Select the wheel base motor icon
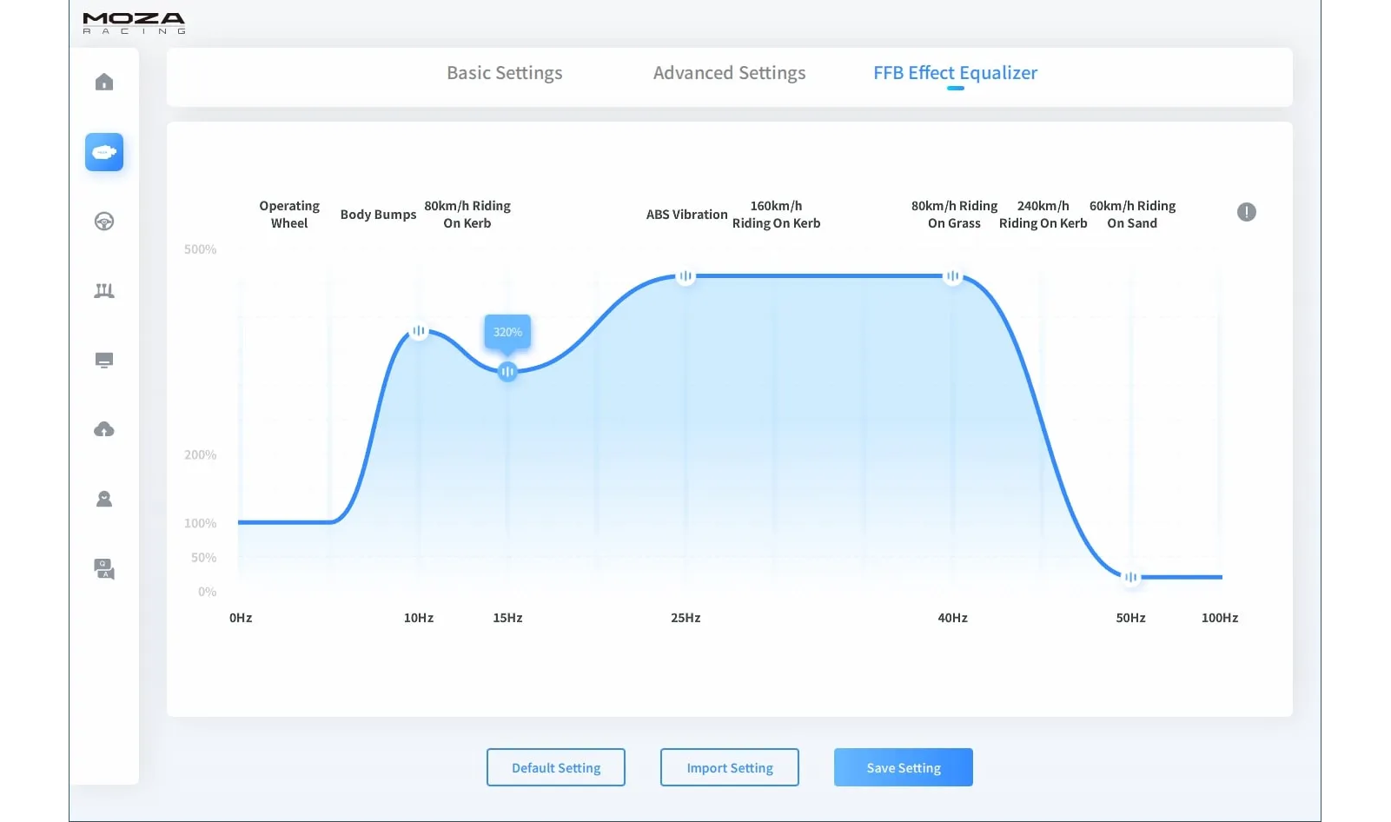 104,152
